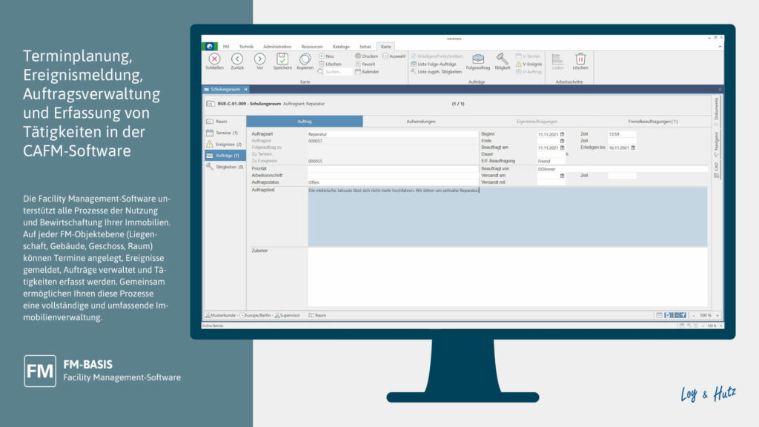Open the Erledigen bis date picker
This screenshot has width=759, height=427.
point(634,148)
